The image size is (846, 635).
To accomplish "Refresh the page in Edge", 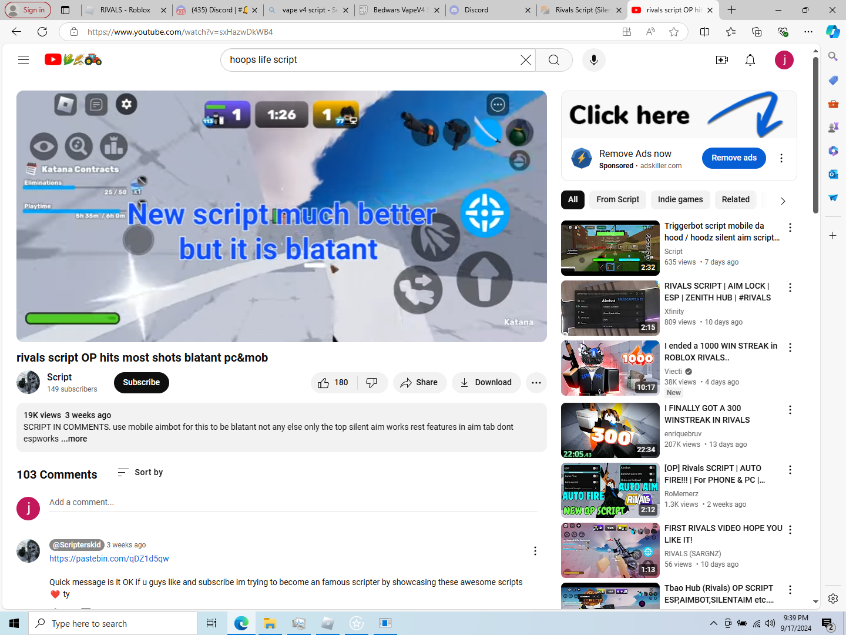I will click(42, 32).
